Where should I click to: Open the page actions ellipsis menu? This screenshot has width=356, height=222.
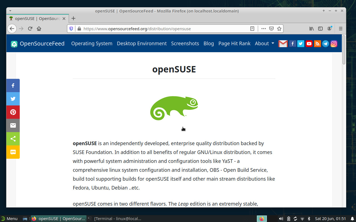tap(263, 29)
